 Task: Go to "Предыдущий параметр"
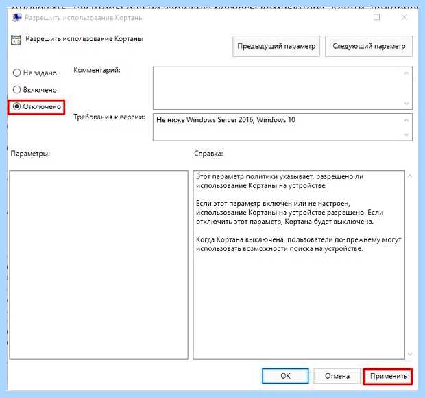(276, 46)
